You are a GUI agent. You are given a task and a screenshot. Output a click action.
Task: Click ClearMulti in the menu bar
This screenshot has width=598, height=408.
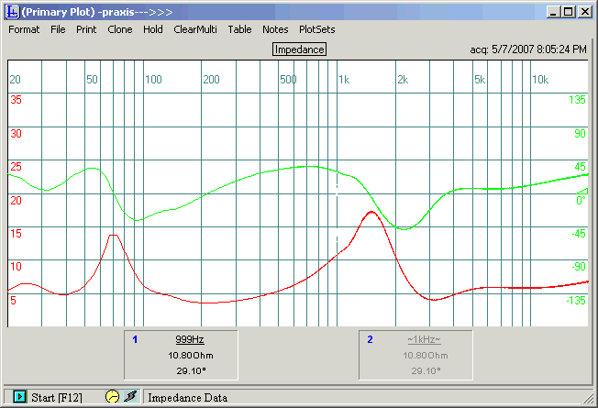tap(195, 29)
